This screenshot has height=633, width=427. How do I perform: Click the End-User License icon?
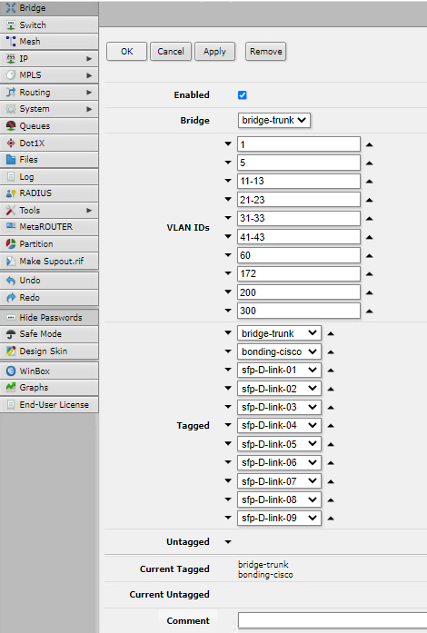coord(11,404)
